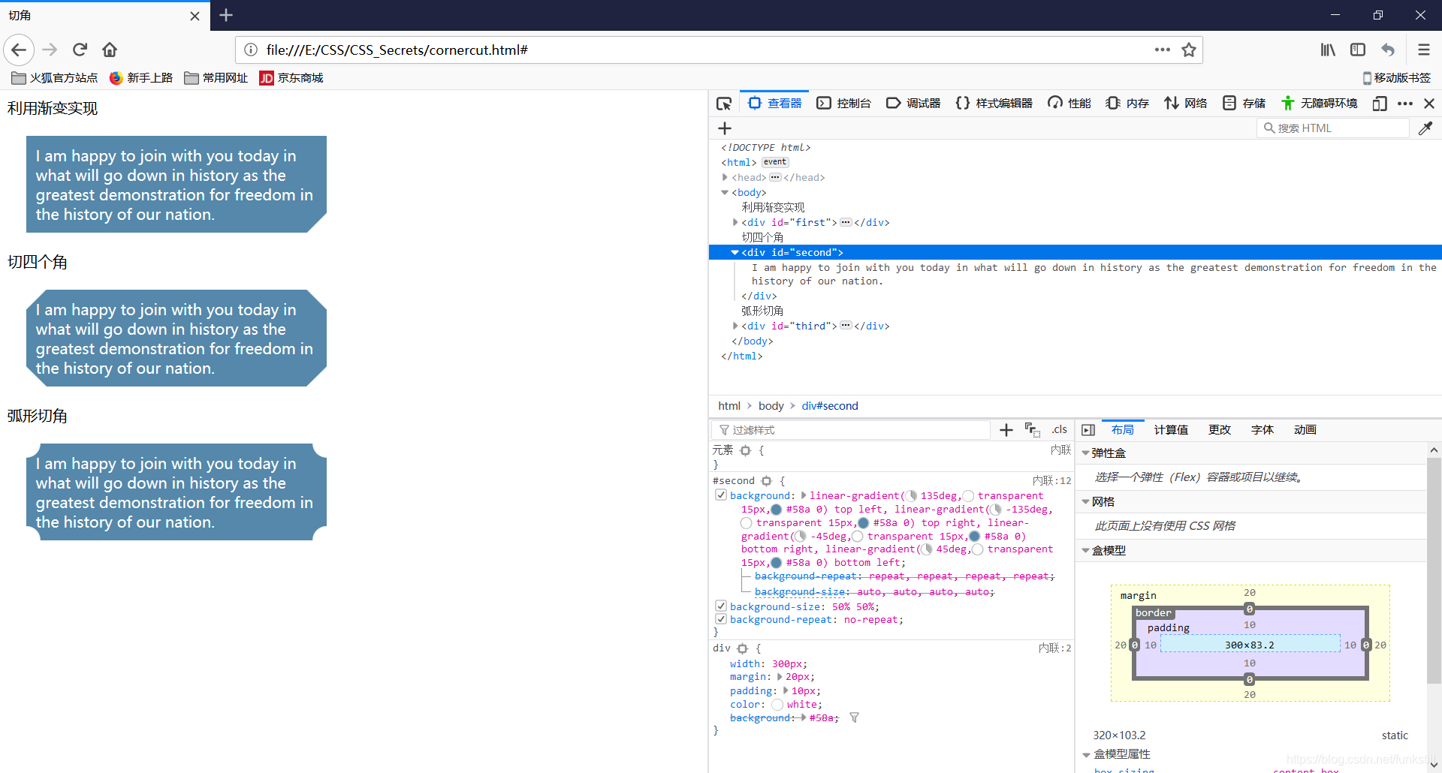Click gear icon next to #second selector
1442x773 pixels.
tap(766, 481)
